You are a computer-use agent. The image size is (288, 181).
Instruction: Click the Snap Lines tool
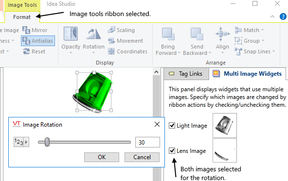click(255, 51)
